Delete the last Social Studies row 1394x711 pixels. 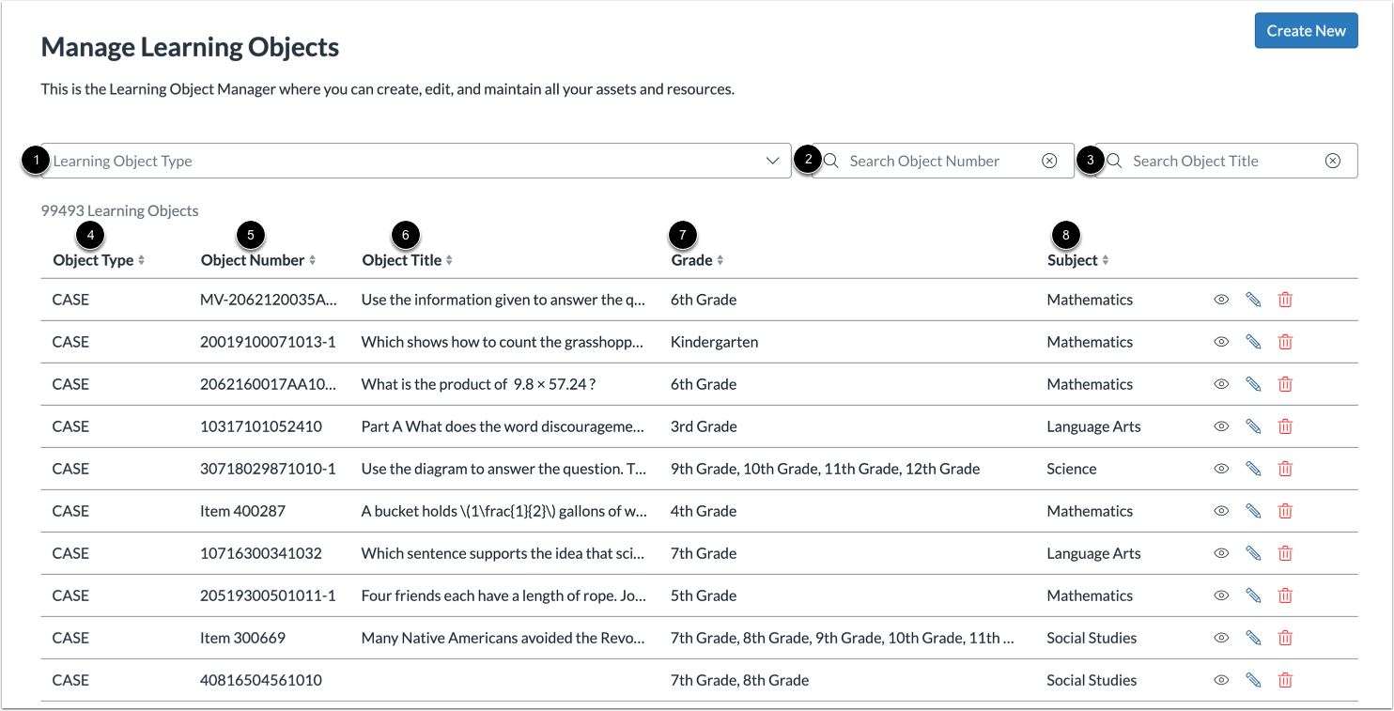[1285, 679]
